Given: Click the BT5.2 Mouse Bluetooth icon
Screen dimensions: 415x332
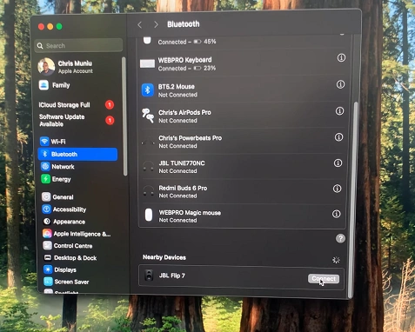Looking at the screenshot, I should pos(147,90).
